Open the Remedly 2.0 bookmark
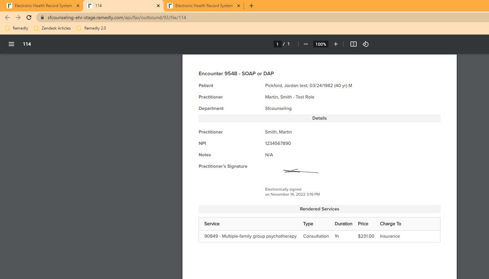Image resolution: width=489 pixels, height=279 pixels. coord(91,28)
